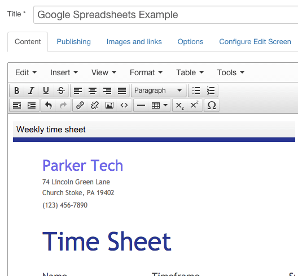This screenshot has height=276, width=298.
Task: Apply subscript formatting
Action: [x=180, y=105]
